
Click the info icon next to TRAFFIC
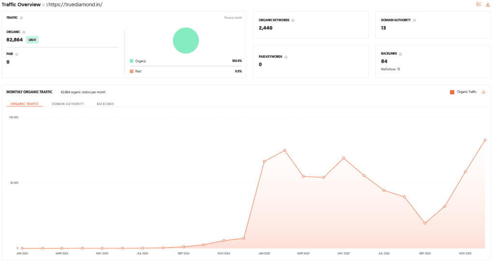pos(21,18)
